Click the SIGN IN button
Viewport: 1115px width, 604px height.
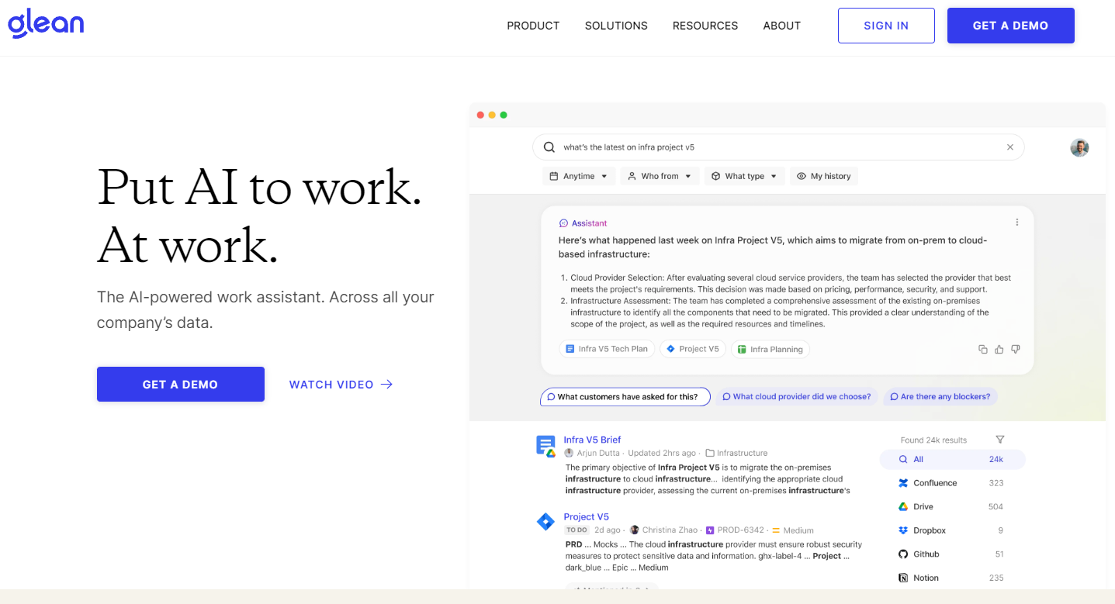tap(886, 26)
